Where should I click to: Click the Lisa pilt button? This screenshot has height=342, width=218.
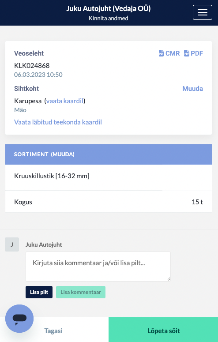click(39, 292)
